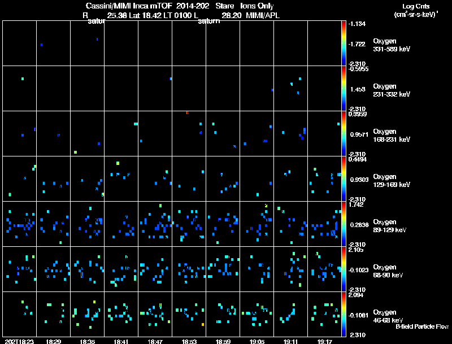The image size is (452, 344).
Task: Select the 18:29 time label
Action: click(x=54, y=341)
